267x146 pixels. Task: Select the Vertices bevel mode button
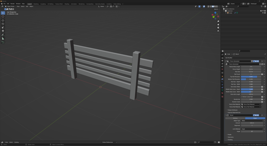coord(235,118)
